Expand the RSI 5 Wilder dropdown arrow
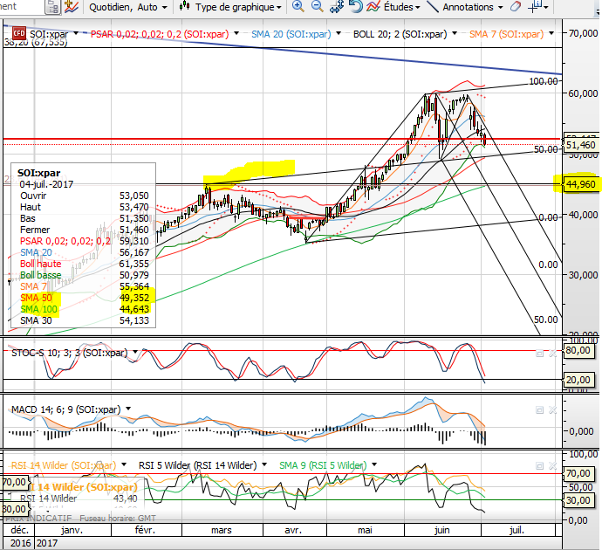The height and width of the screenshot is (550, 602). (x=264, y=464)
